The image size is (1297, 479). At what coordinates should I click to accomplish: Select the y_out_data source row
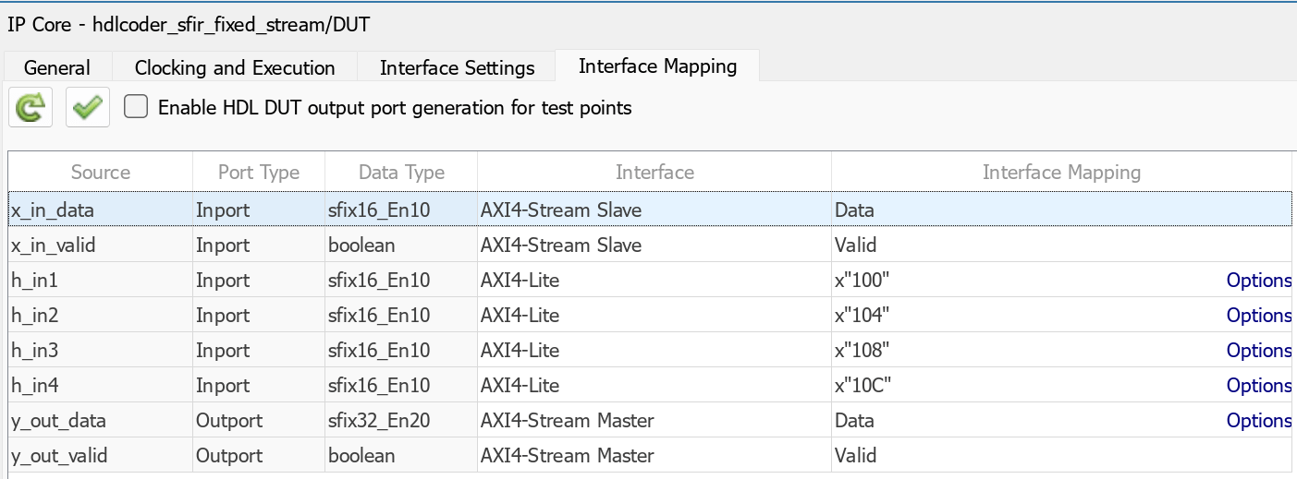tap(59, 421)
